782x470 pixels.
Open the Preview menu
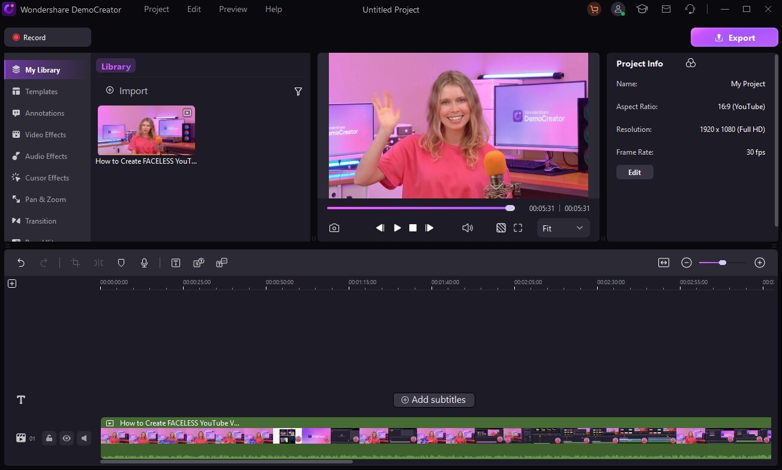233,9
